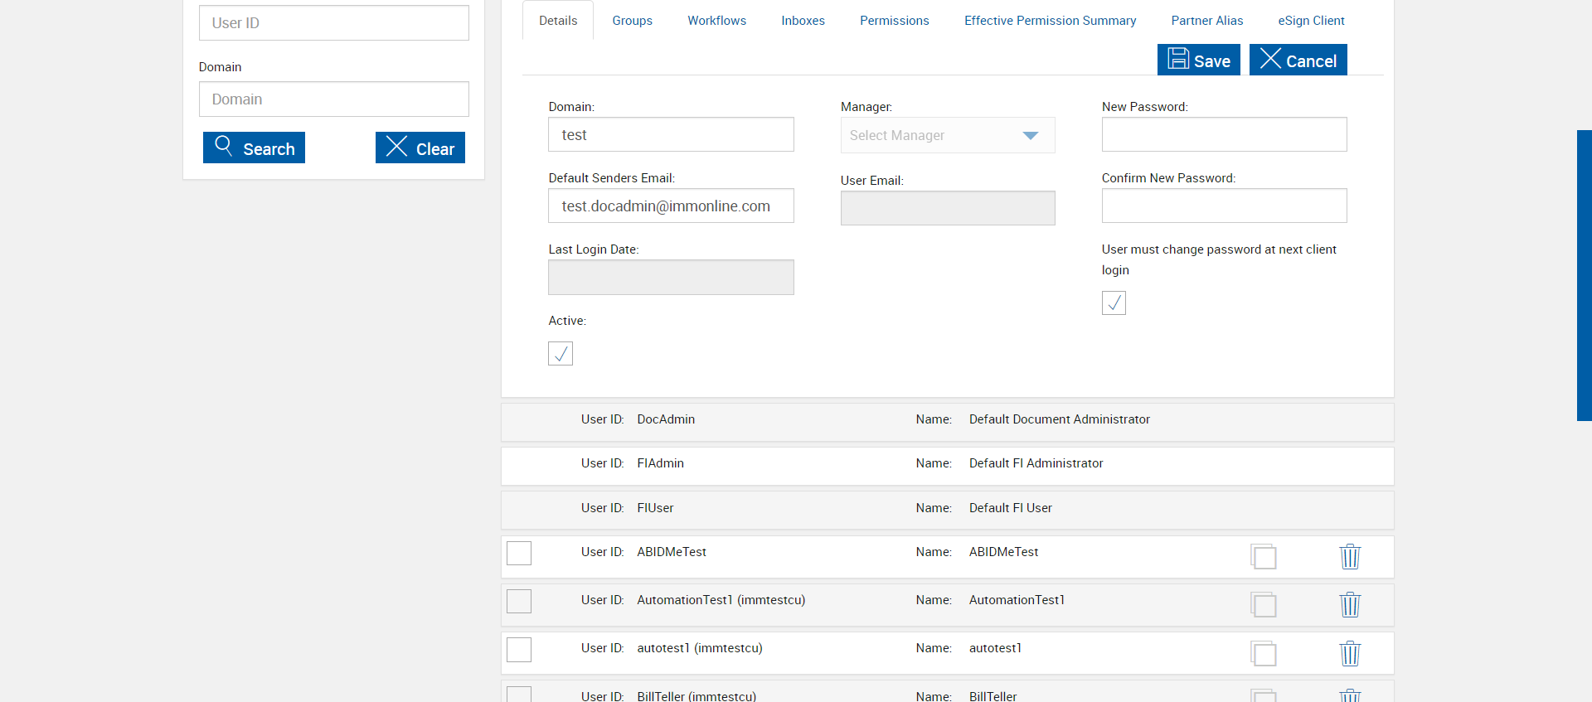Toggle the Active checkbox
The width and height of the screenshot is (1592, 702).
coord(561,354)
